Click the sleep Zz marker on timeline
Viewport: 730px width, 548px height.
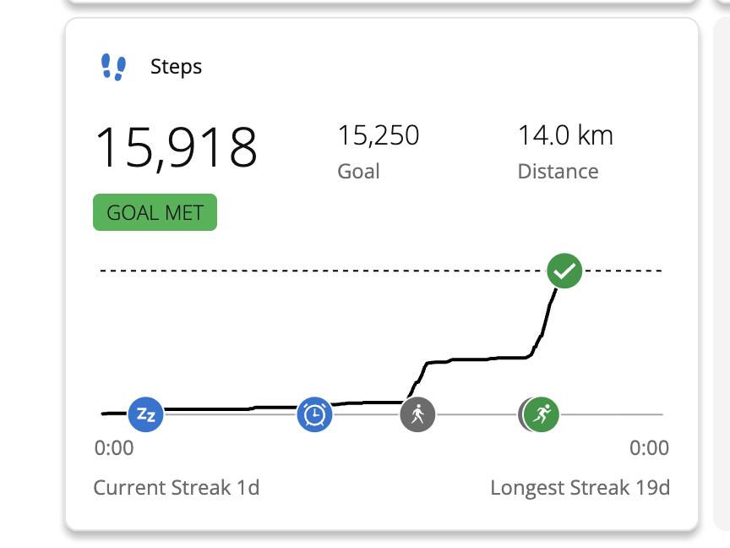coord(145,414)
